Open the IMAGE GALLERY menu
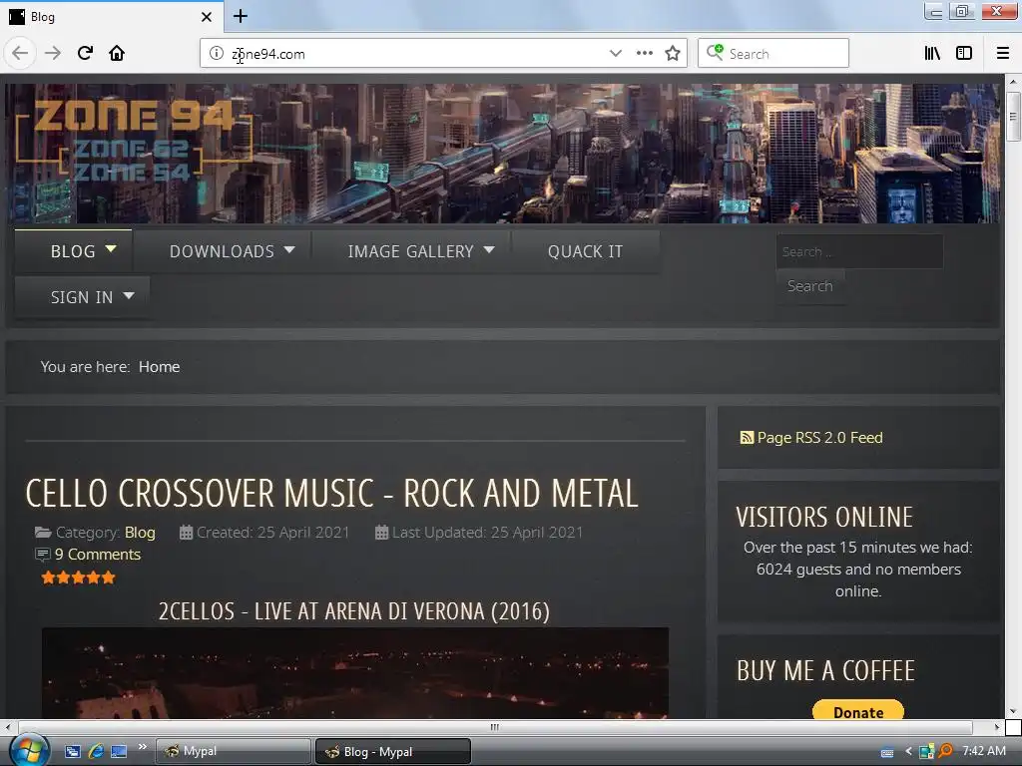This screenshot has height=766, width=1022. (x=411, y=251)
